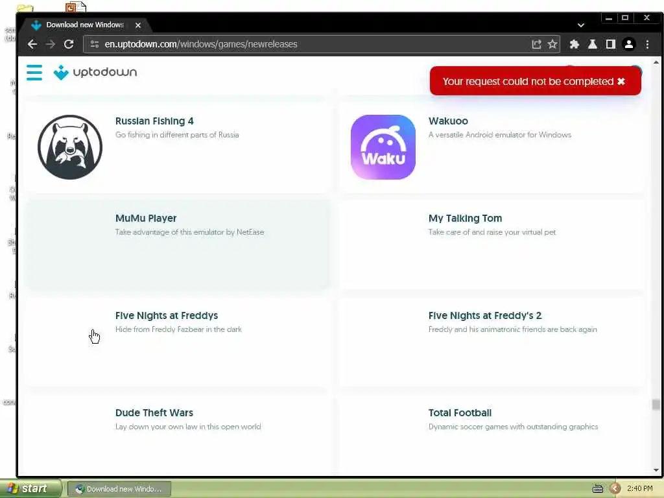Viewport: 664px width, 498px height.
Task: Click the Uptodown logo
Action: 95,73
